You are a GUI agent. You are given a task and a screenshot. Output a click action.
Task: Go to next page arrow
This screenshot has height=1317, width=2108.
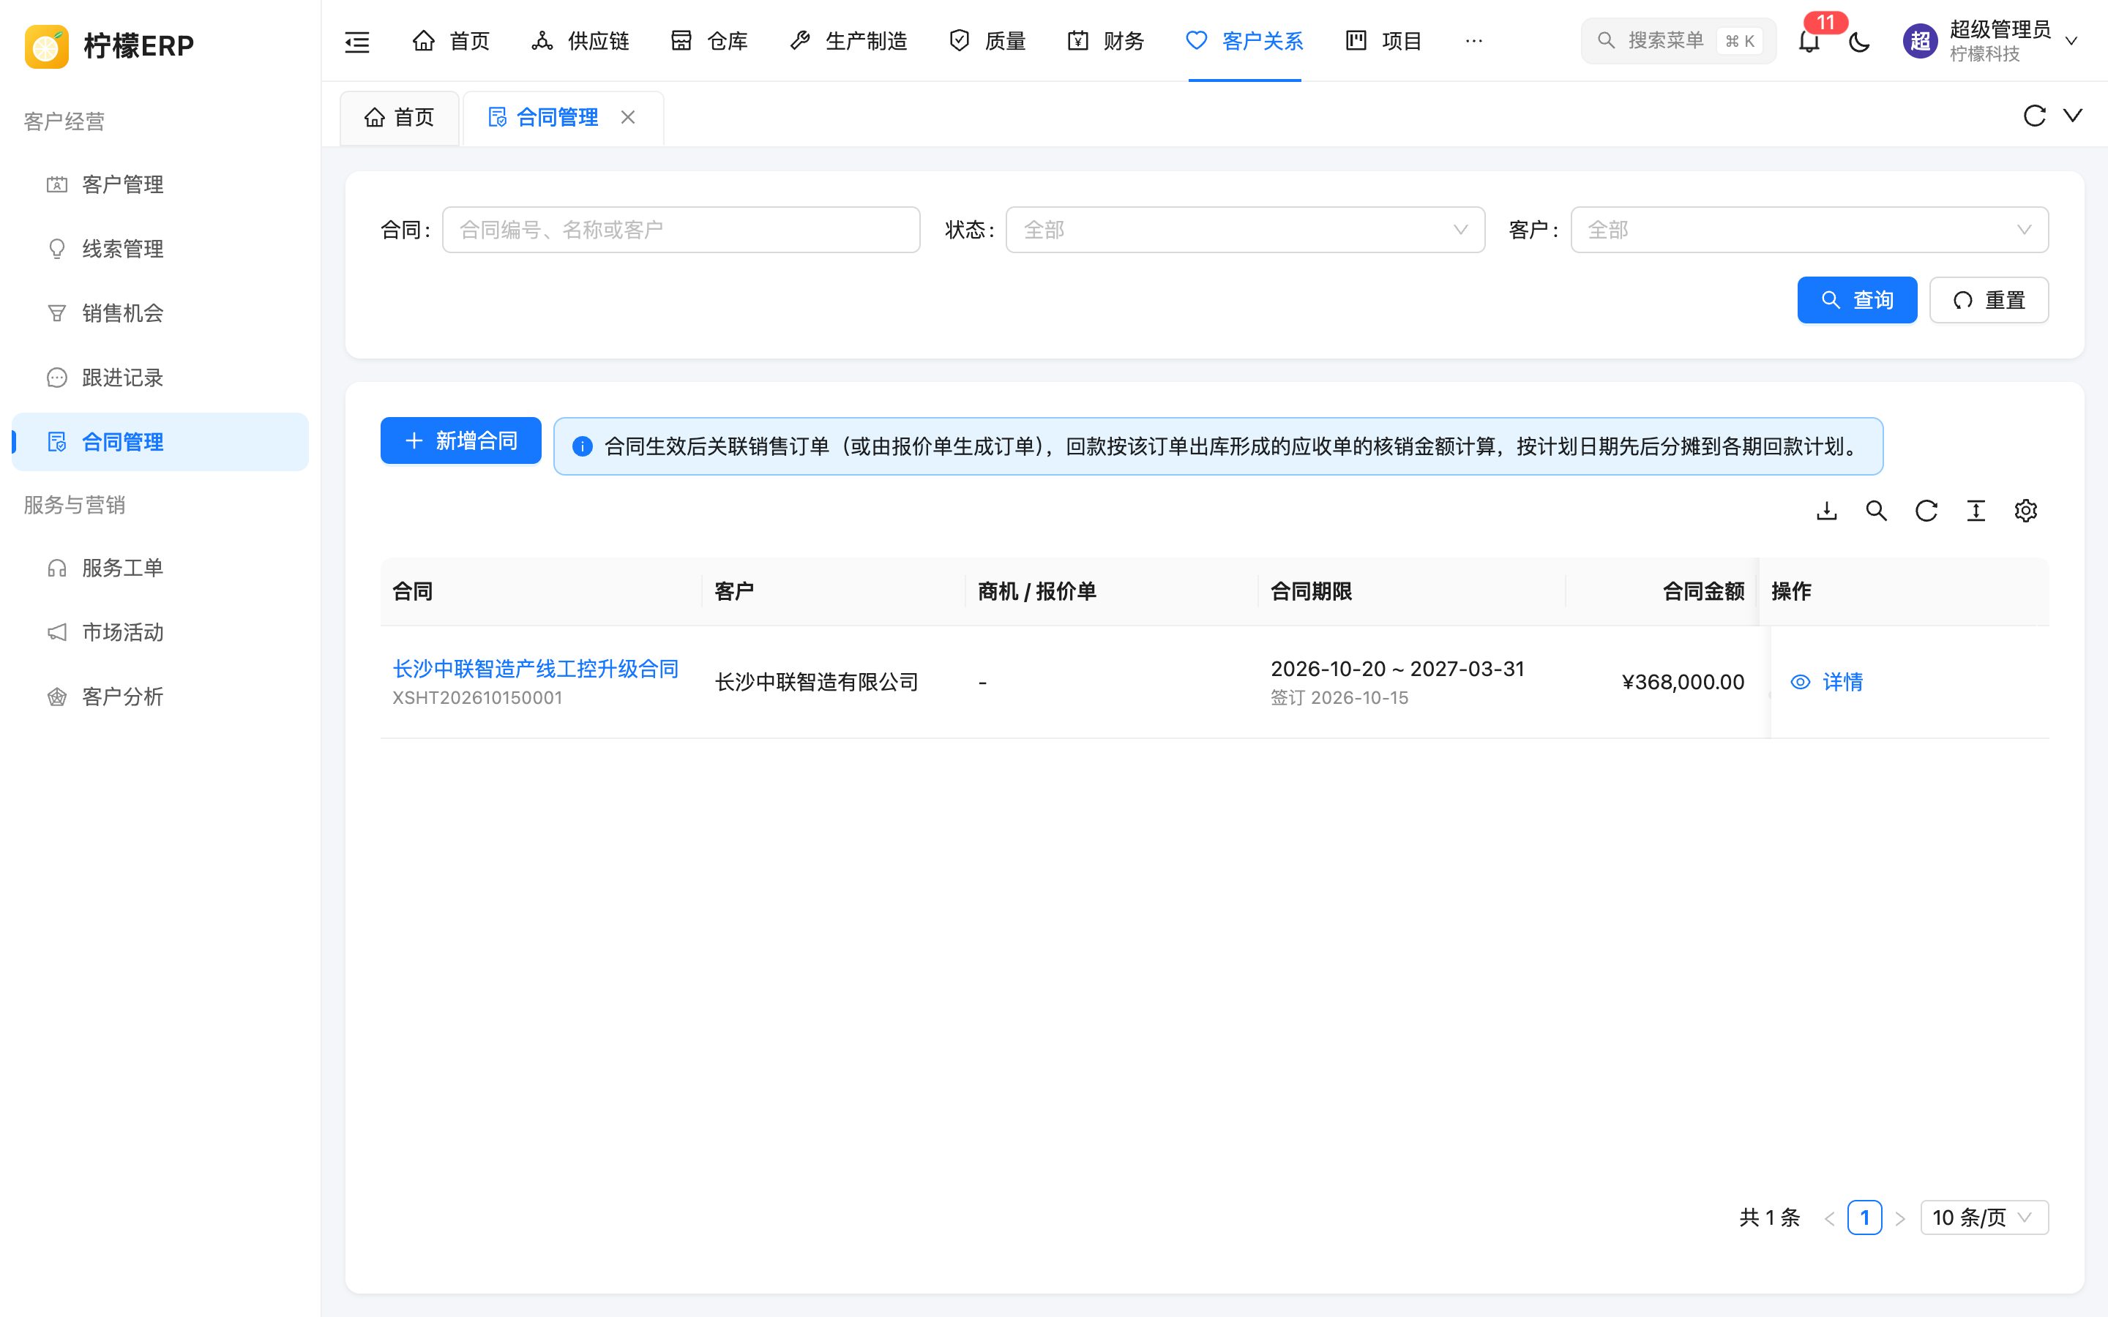point(1900,1218)
